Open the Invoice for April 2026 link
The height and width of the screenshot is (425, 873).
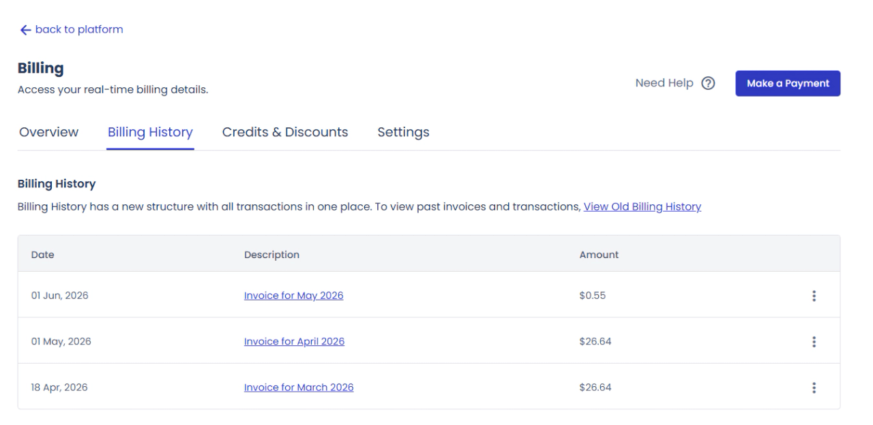(294, 341)
